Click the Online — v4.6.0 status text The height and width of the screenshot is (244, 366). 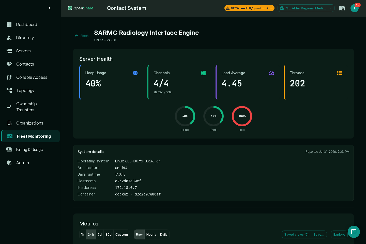[x=105, y=40]
